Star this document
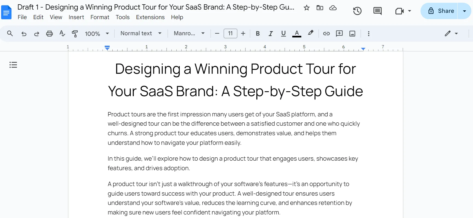This screenshot has width=473, height=218. point(306,8)
